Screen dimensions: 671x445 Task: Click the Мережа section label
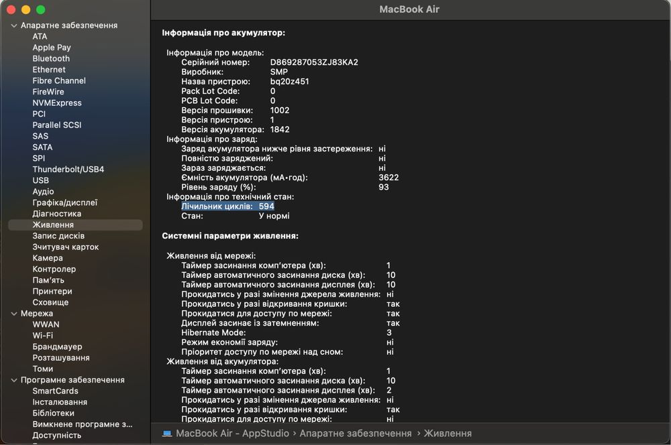37,314
